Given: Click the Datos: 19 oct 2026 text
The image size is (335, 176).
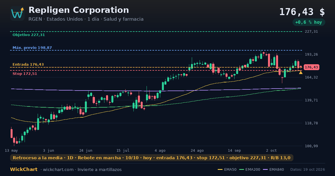Looking at the screenshot, I should [308, 170].
